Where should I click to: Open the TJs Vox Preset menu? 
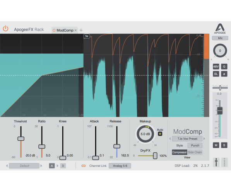coord(187,139)
